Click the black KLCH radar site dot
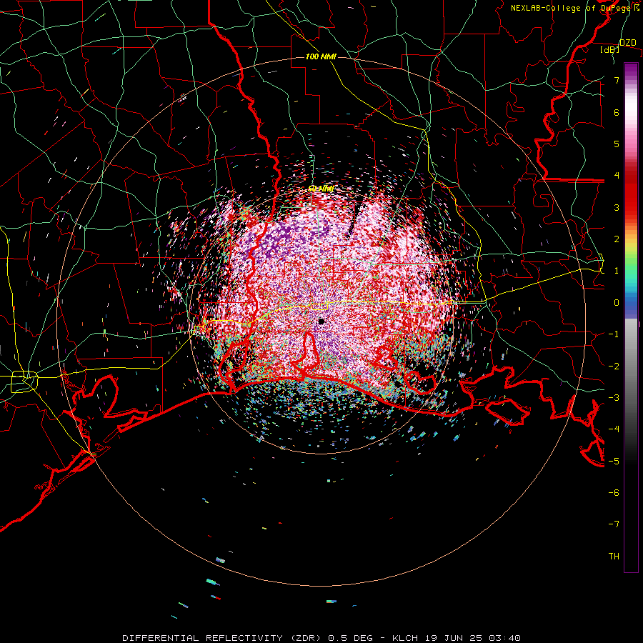Image resolution: width=643 pixels, height=643 pixels. pyautogui.click(x=321, y=321)
